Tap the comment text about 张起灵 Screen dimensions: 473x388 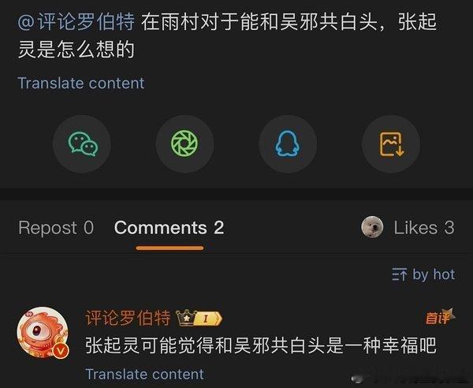click(261, 345)
